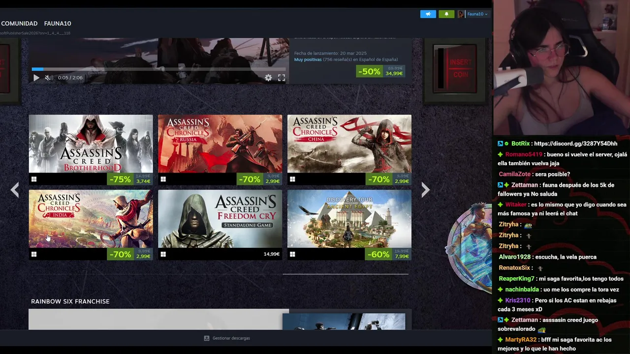Click RenatoxSix username in chat
Screen dimensions: 630x354
(x=514, y=267)
